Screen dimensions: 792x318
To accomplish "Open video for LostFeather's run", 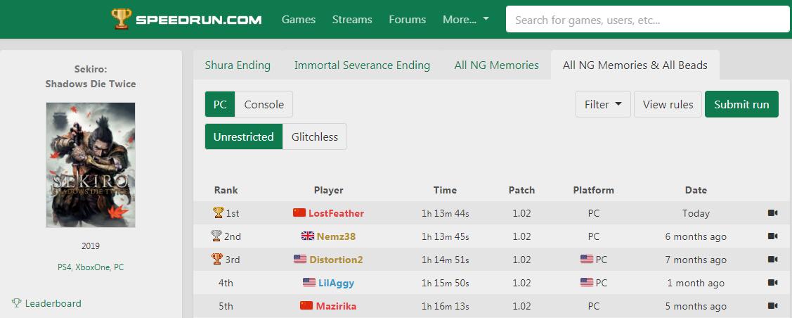I will coord(773,213).
